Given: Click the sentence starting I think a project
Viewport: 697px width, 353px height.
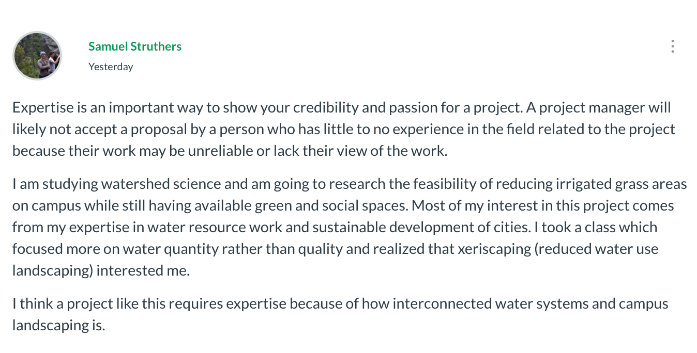Looking at the screenshot, I should pos(340,314).
